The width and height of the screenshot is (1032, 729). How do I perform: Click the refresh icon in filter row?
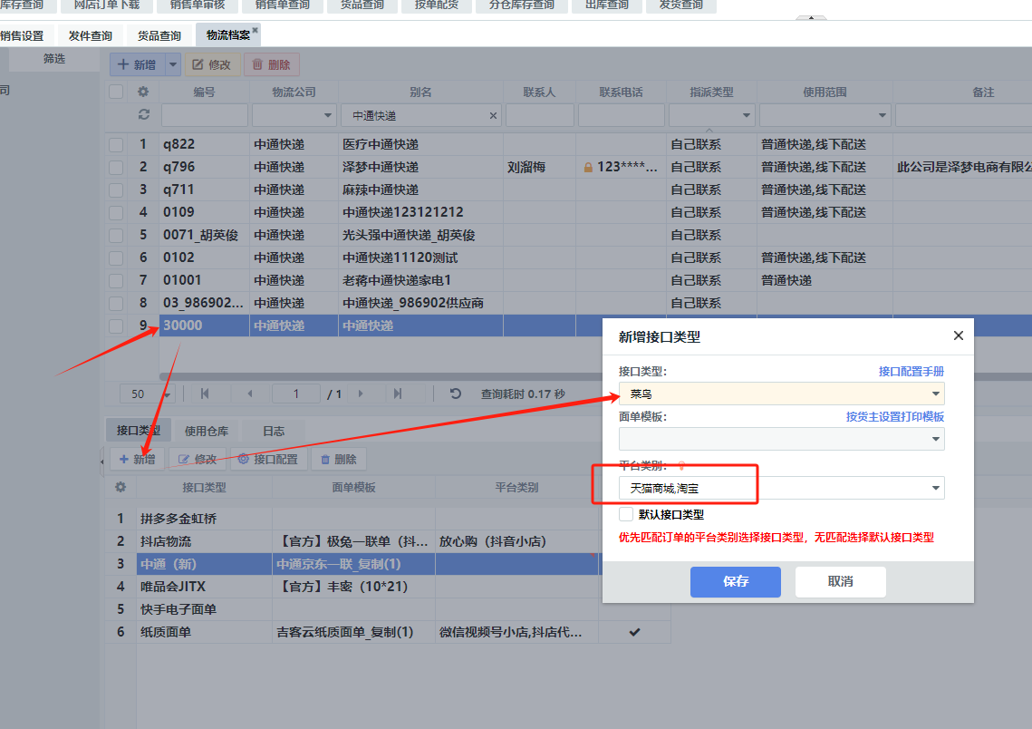142,115
